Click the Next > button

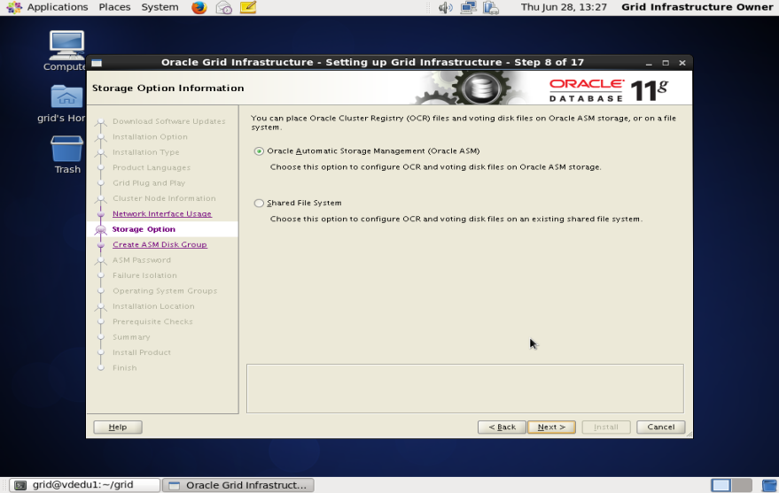[x=551, y=427]
